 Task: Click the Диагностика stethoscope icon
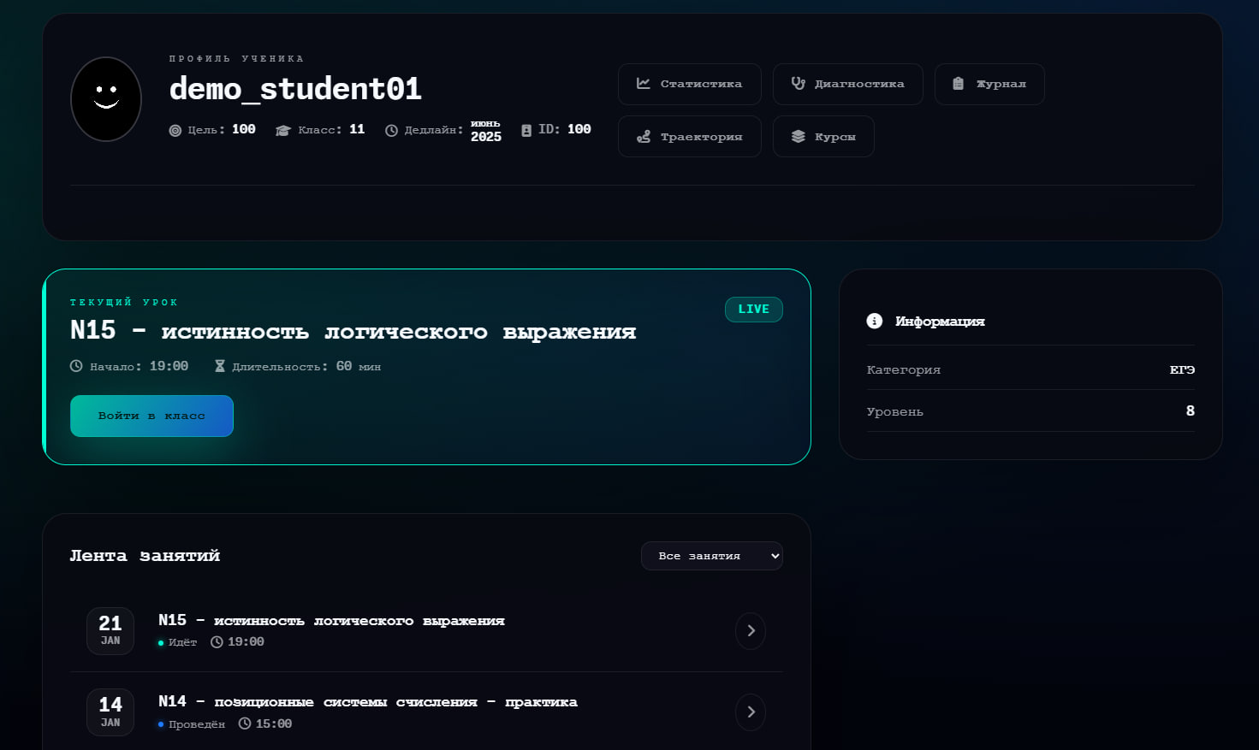(798, 84)
